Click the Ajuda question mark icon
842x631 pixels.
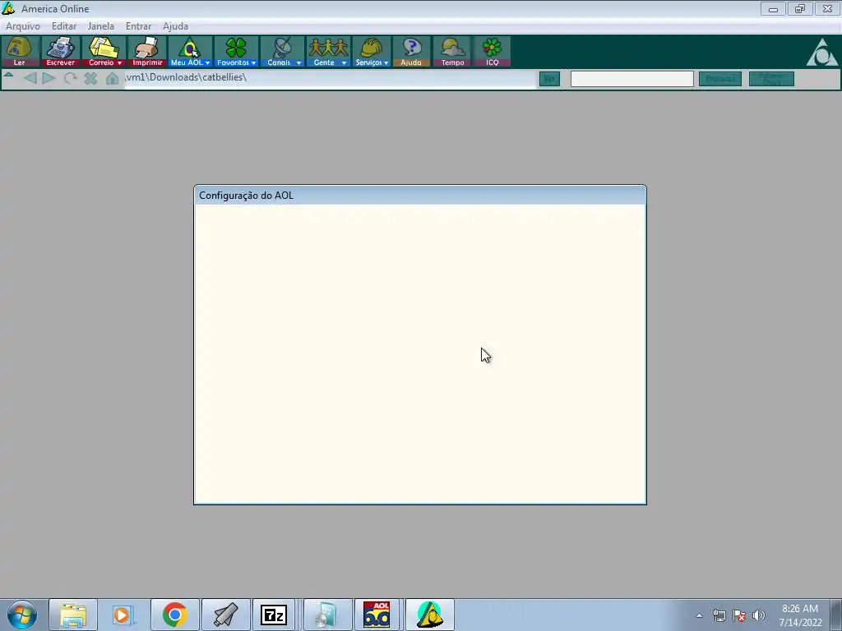coord(411,52)
